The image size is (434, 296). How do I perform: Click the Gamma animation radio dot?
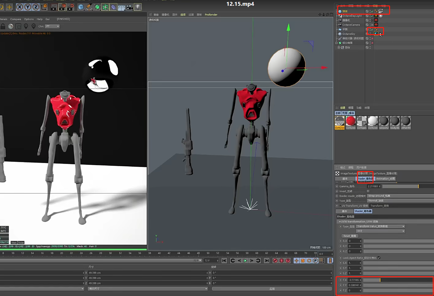point(337,186)
